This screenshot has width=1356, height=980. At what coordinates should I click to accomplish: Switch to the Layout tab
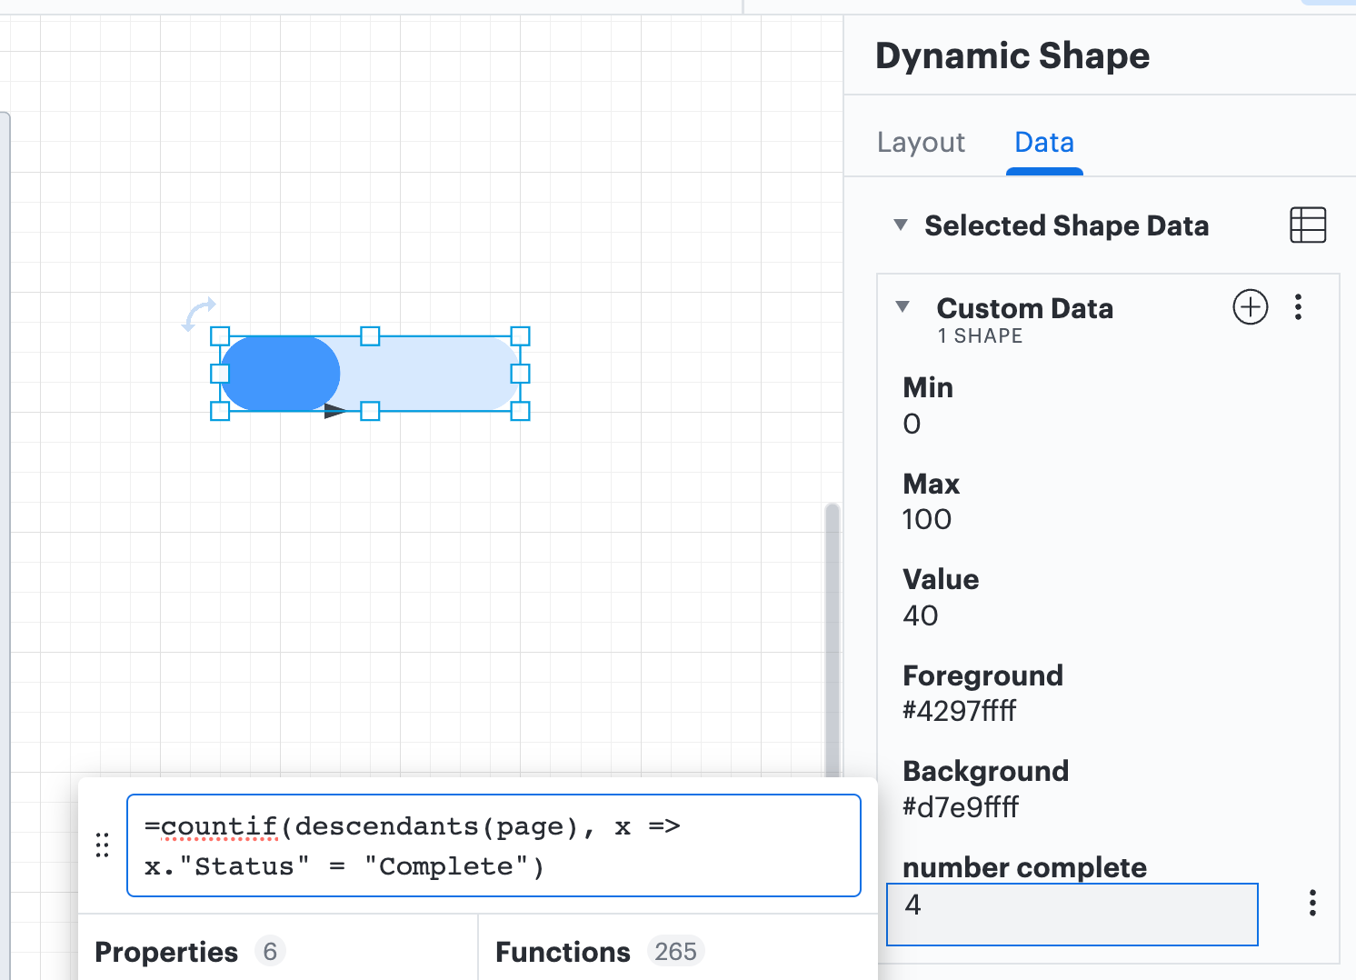[x=921, y=143]
